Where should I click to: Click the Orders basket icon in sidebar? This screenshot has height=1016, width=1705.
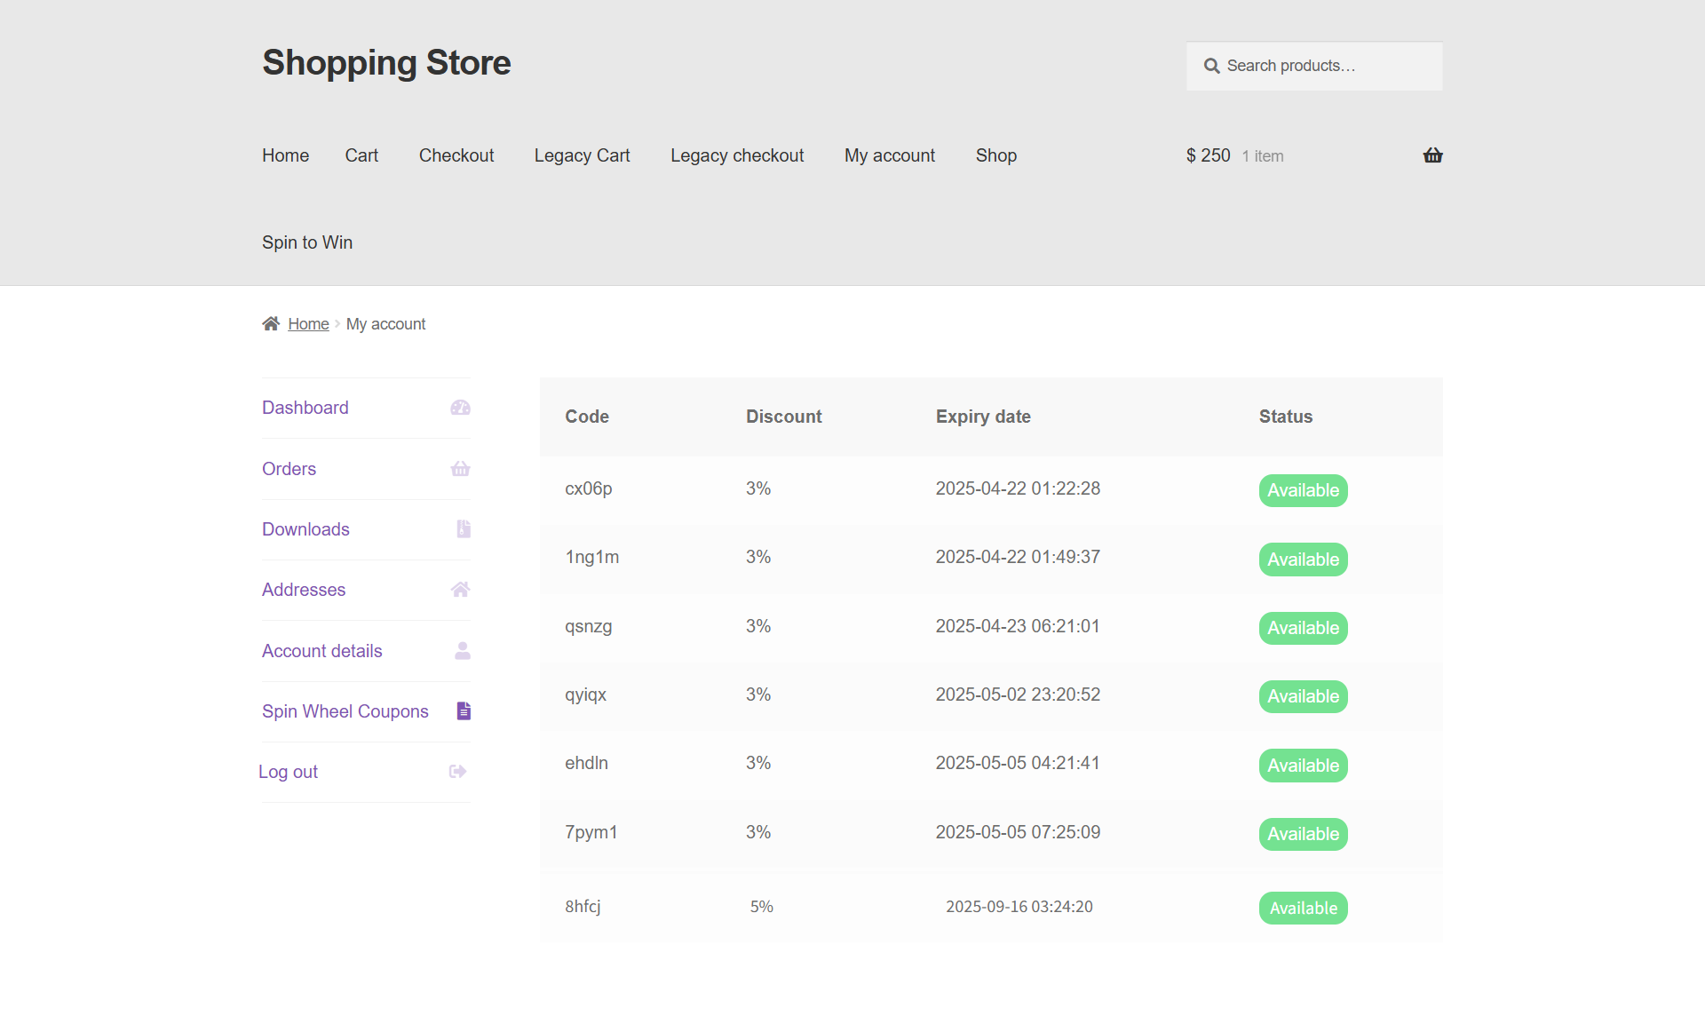460,469
